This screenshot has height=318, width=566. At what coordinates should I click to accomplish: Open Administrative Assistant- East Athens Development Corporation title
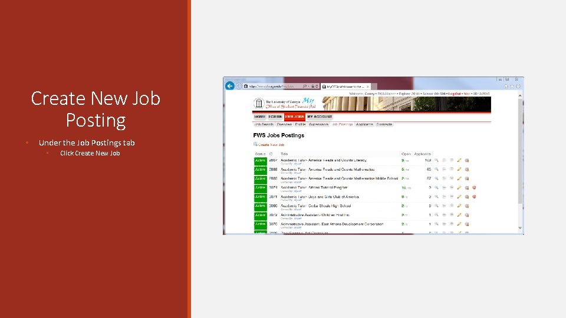(x=332, y=224)
